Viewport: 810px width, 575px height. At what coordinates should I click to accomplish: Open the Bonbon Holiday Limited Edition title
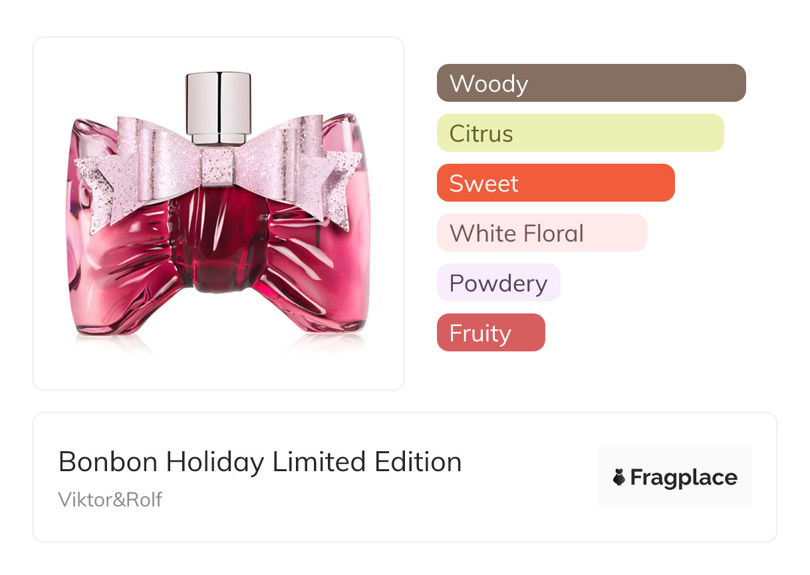click(x=260, y=462)
